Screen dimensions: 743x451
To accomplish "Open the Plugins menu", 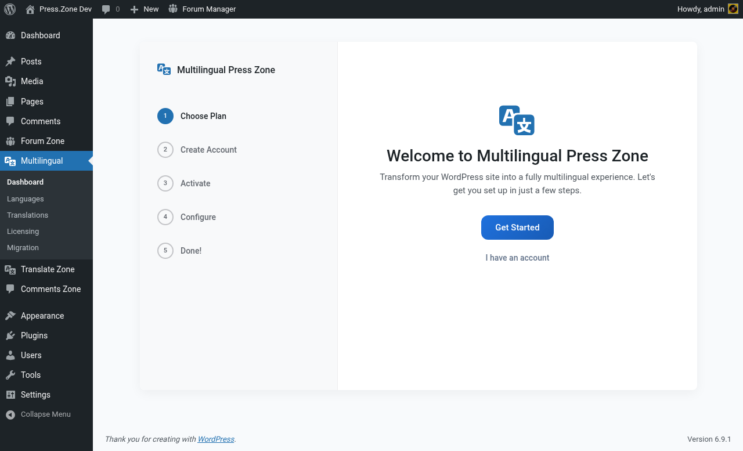I will 46,335.
